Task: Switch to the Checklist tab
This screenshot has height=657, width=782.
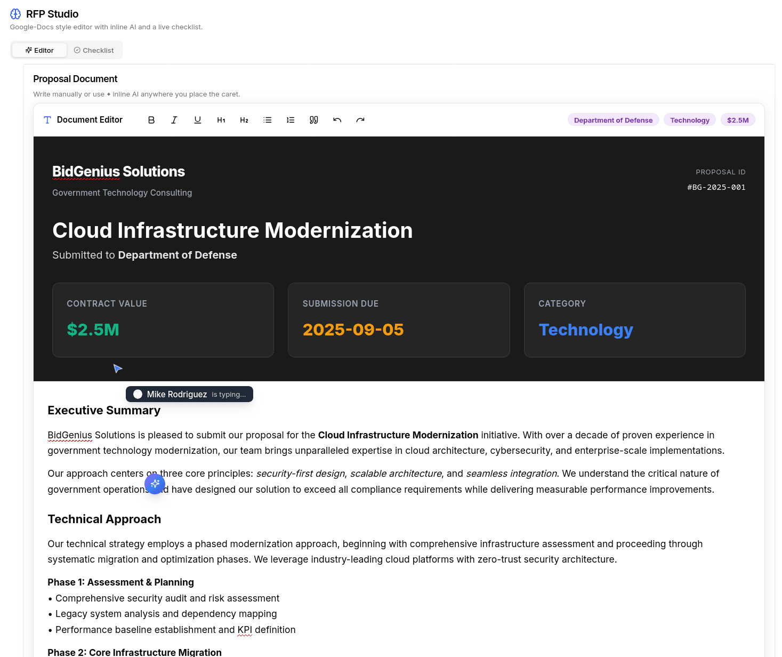Action: tap(94, 50)
